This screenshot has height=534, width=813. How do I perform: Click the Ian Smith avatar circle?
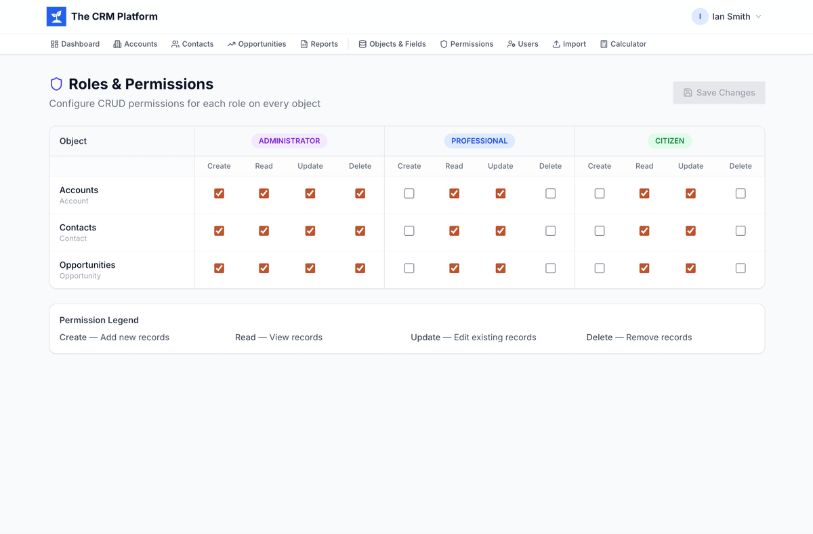coord(700,17)
